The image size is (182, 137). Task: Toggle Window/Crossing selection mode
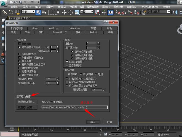(57, 12)
